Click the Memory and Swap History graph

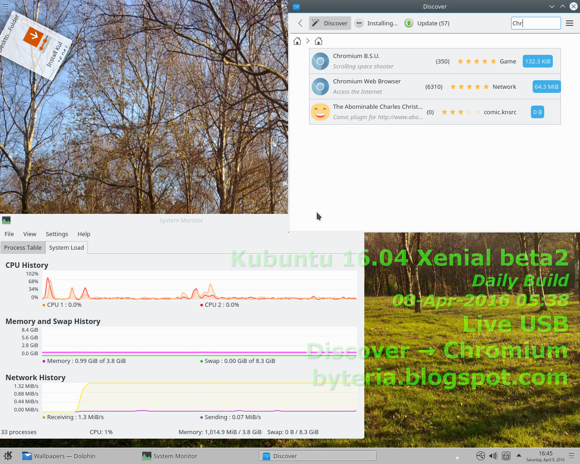pos(199,341)
